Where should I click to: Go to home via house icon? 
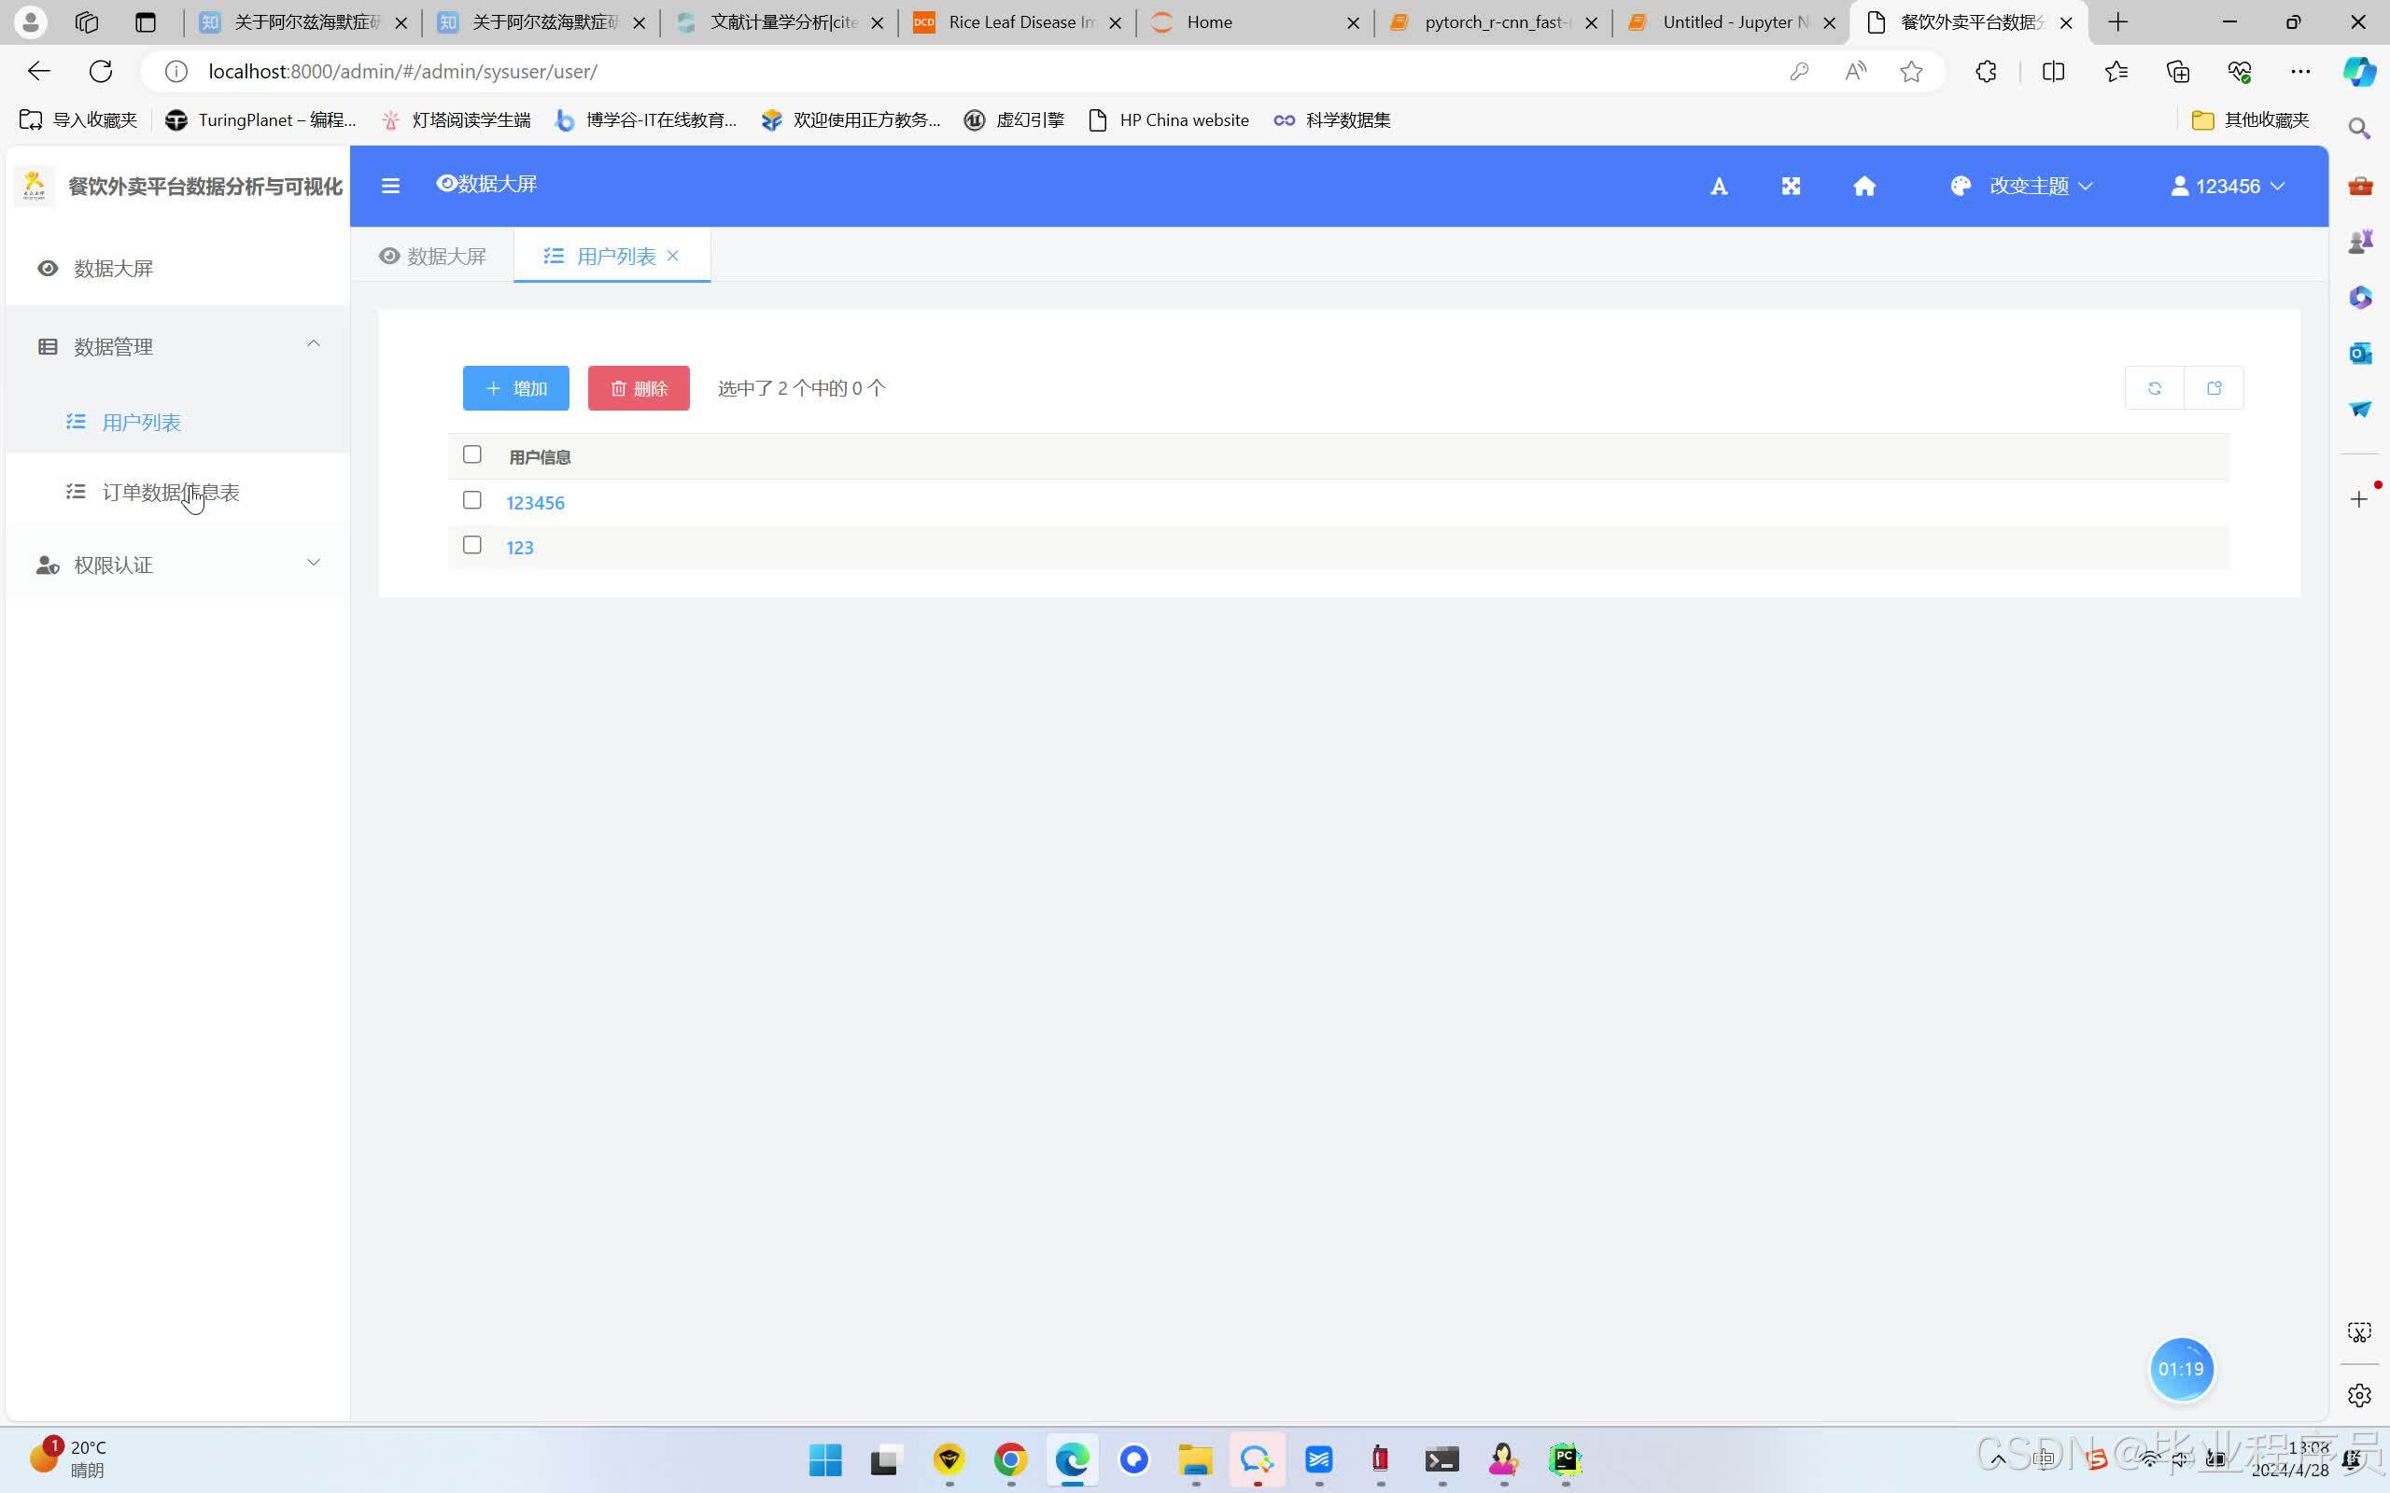(x=1863, y=186)
